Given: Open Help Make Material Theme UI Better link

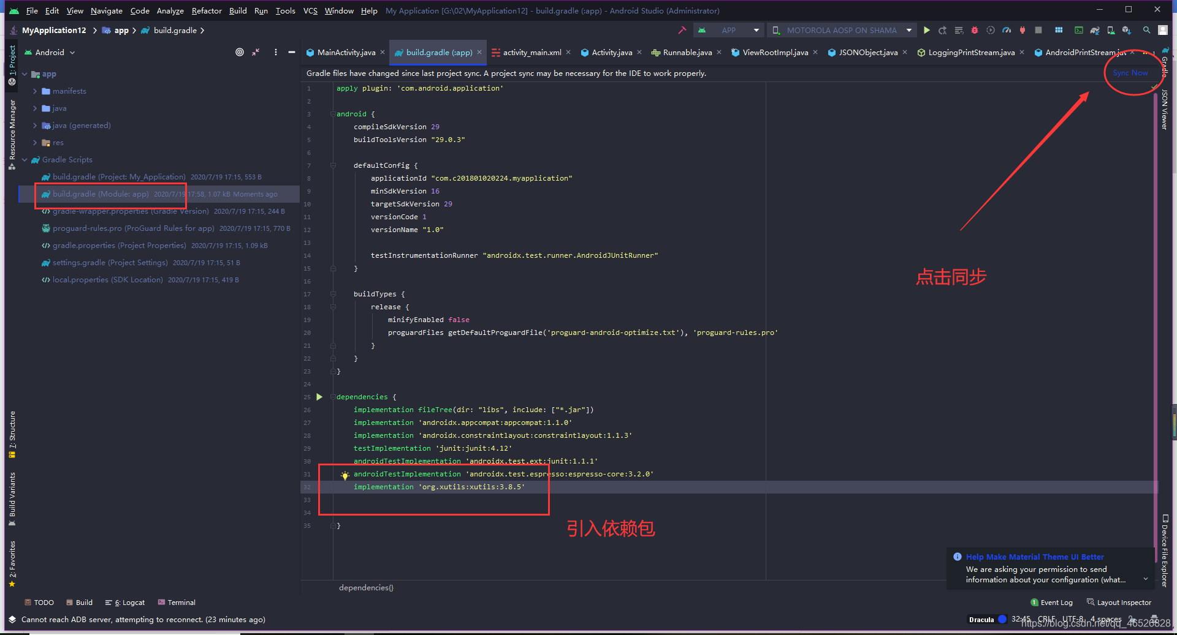Looking at the screenshot, I should pyautogui.click(x=1035, y=557).
